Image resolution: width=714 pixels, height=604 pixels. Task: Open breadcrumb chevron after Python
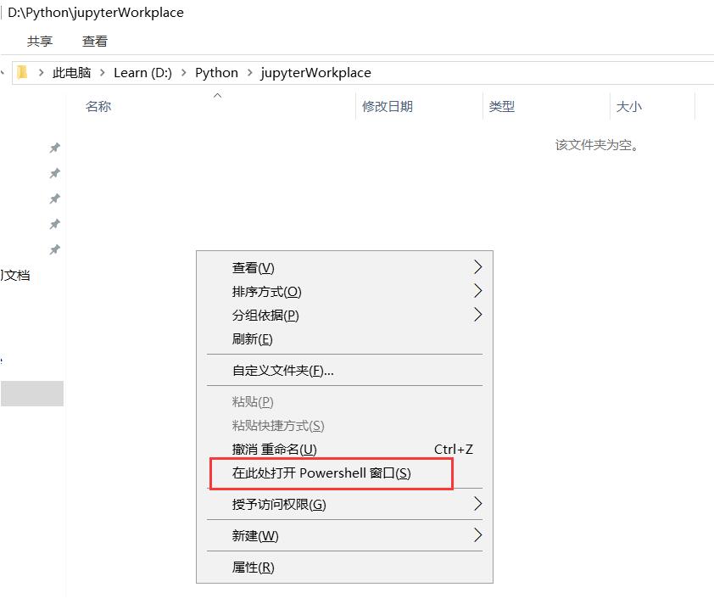252,72
